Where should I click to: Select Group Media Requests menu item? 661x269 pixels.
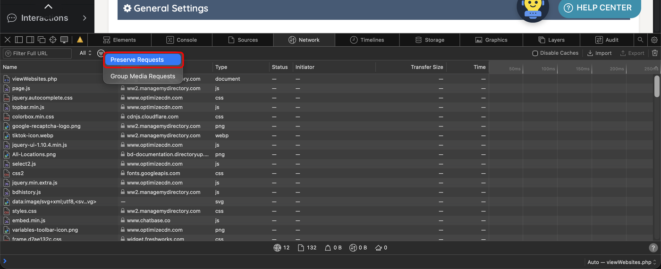(x=143, y=76)
